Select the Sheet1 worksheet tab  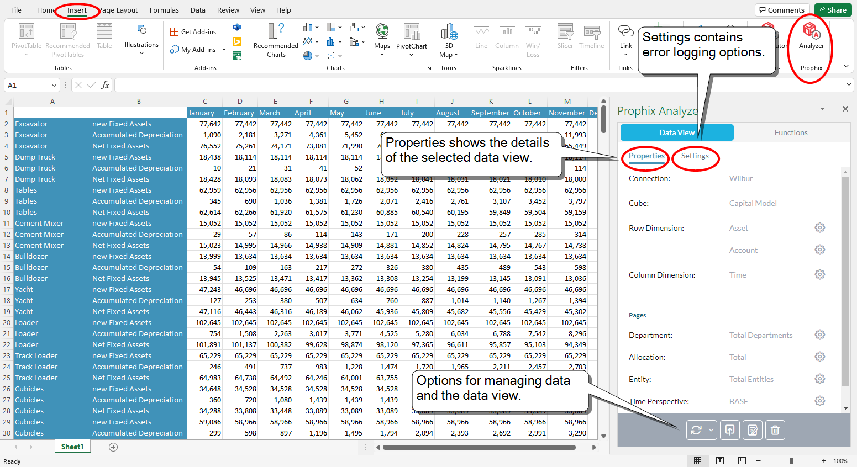[x=72, y=447]
